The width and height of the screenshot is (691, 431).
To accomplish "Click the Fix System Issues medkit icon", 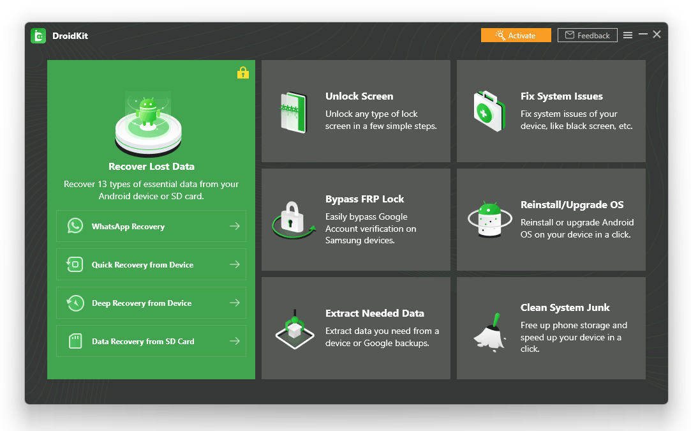I will [489, 111].
